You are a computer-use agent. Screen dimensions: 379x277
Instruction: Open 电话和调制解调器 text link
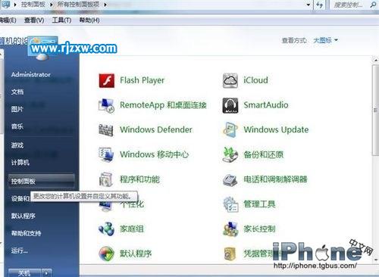coord(275,179)
